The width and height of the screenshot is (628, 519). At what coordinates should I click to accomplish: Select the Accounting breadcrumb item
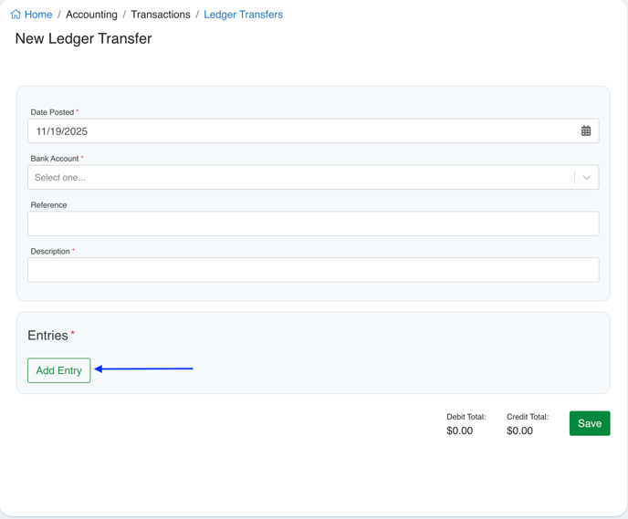[x=91, y=15]
